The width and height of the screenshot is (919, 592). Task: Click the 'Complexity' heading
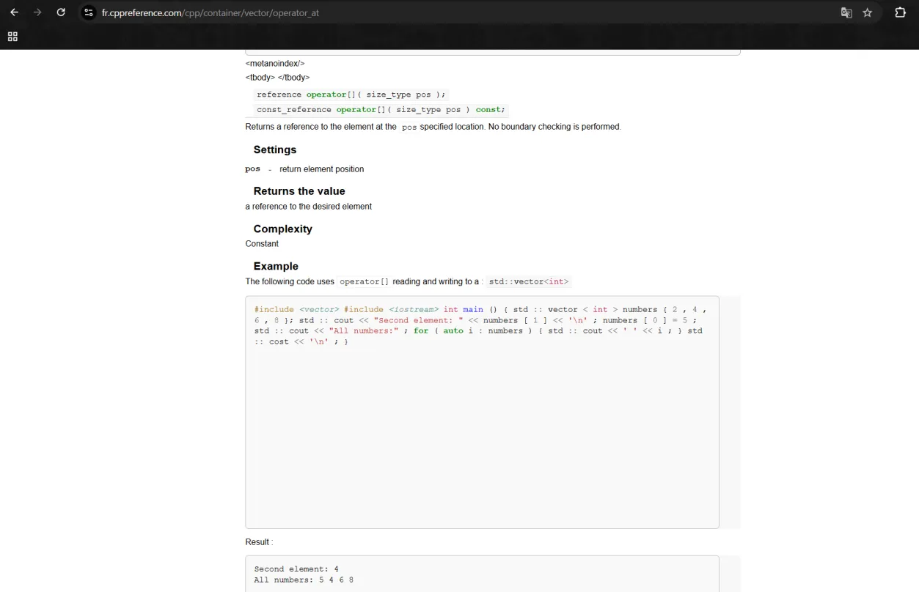click(x=283, y=229)
